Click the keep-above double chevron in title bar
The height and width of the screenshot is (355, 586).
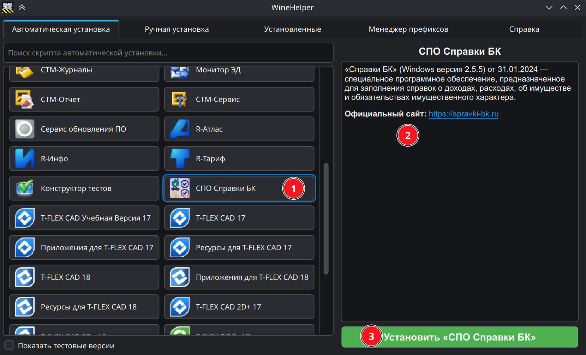(22, 7)
